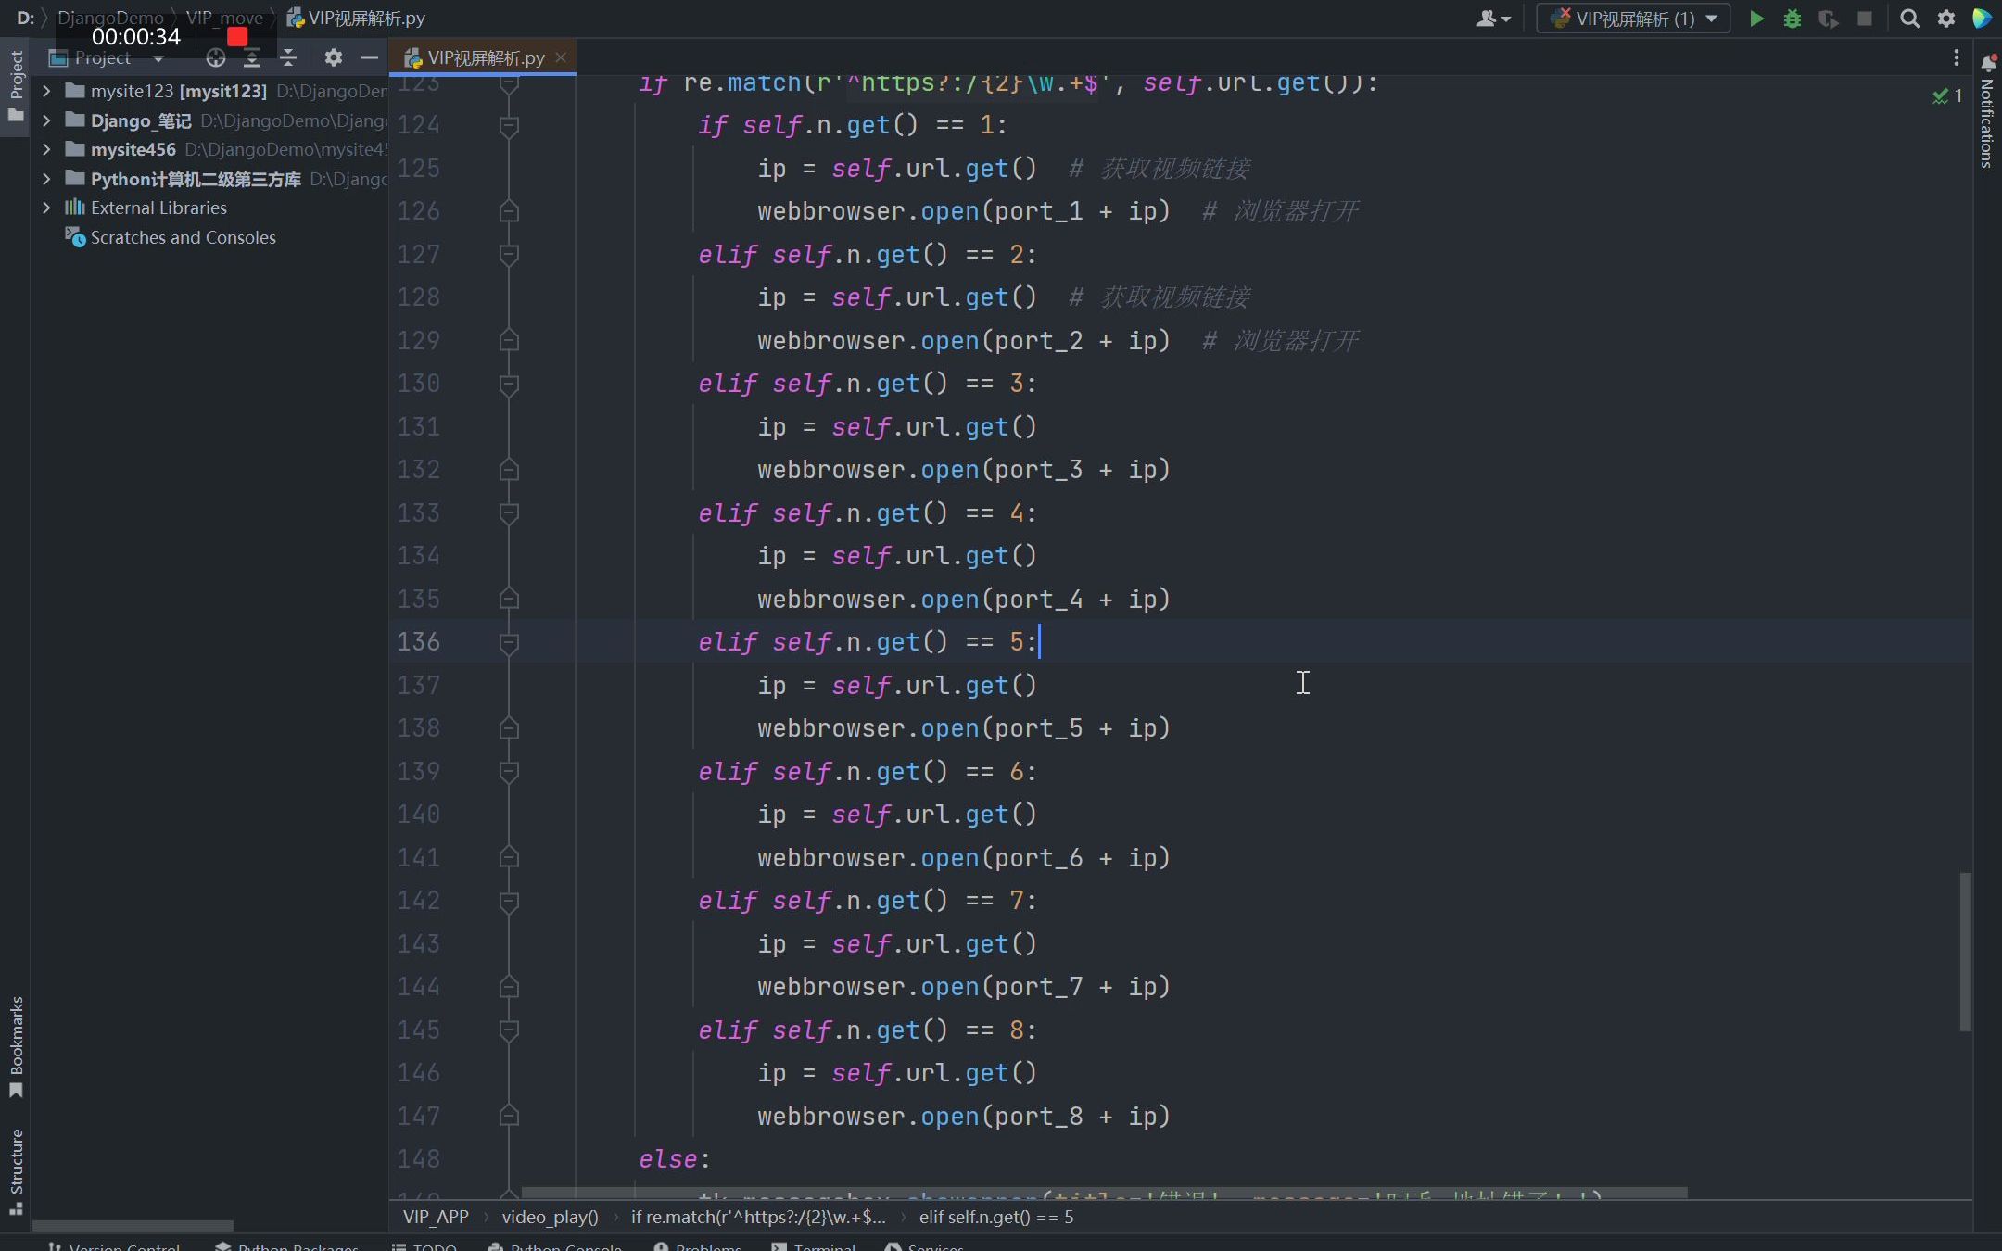Stop the screen recording red button
The image size is (2002, 1251).
(237, 36)
